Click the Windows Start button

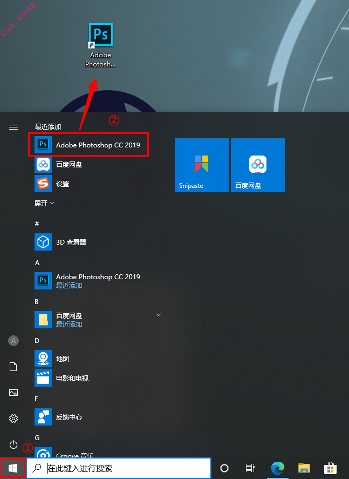click(x=12, y=468)
